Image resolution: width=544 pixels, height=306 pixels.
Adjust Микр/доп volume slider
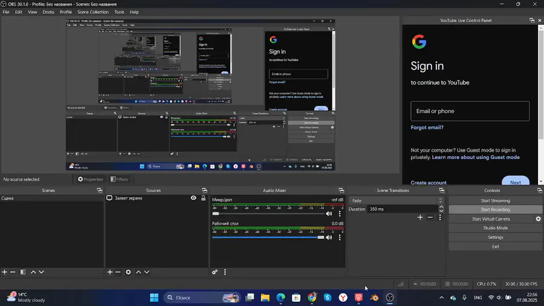click(x=268, y=213)
